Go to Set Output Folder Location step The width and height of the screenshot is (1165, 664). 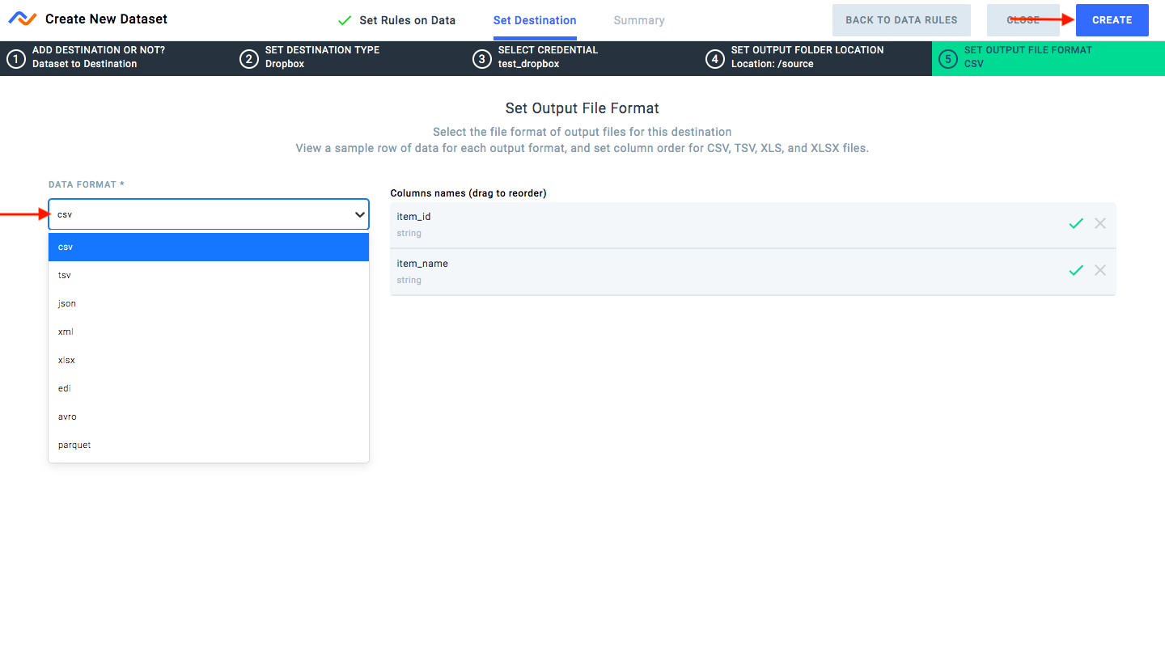815,59
